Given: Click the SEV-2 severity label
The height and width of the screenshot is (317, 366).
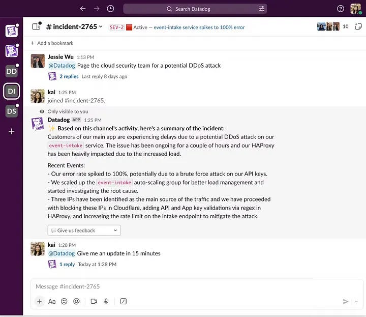Looking at the screenshot, I should (x=116, y=27).
